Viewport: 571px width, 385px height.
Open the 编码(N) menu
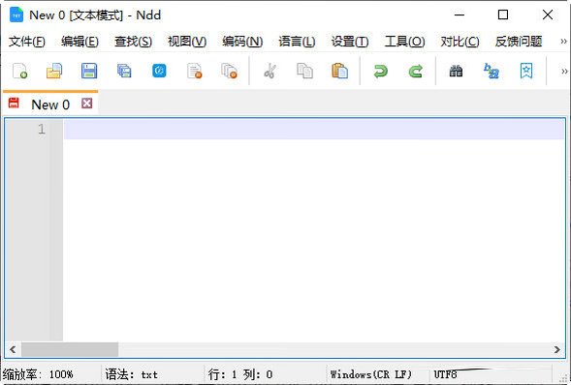tap(242, 42)
